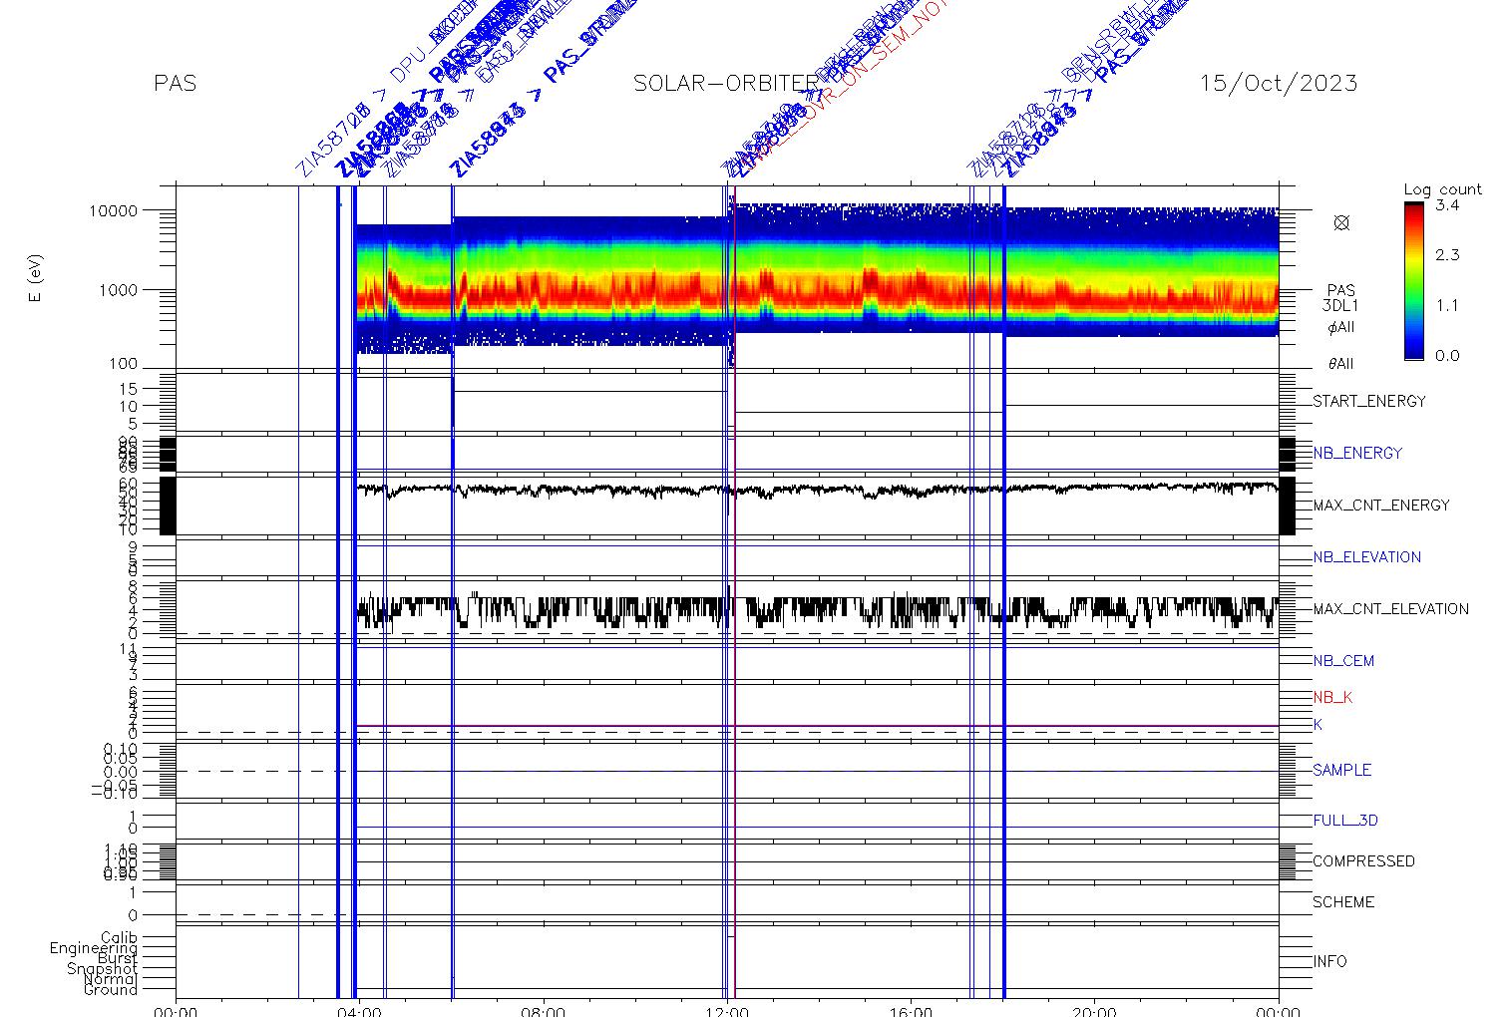Click the INFO panel label
The height and width of the screenshot is (1017, 1508).
[x=1329, y=962]
